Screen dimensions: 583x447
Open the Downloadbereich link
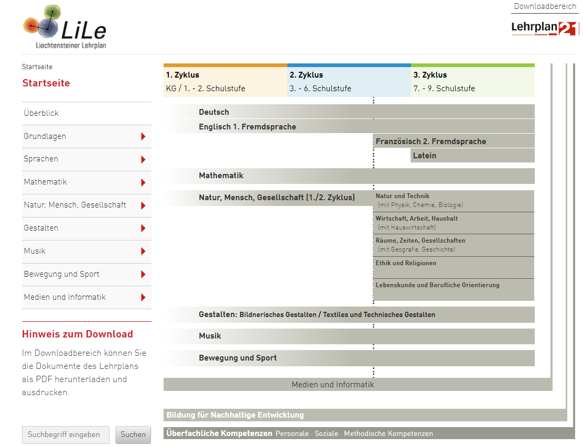545,6
